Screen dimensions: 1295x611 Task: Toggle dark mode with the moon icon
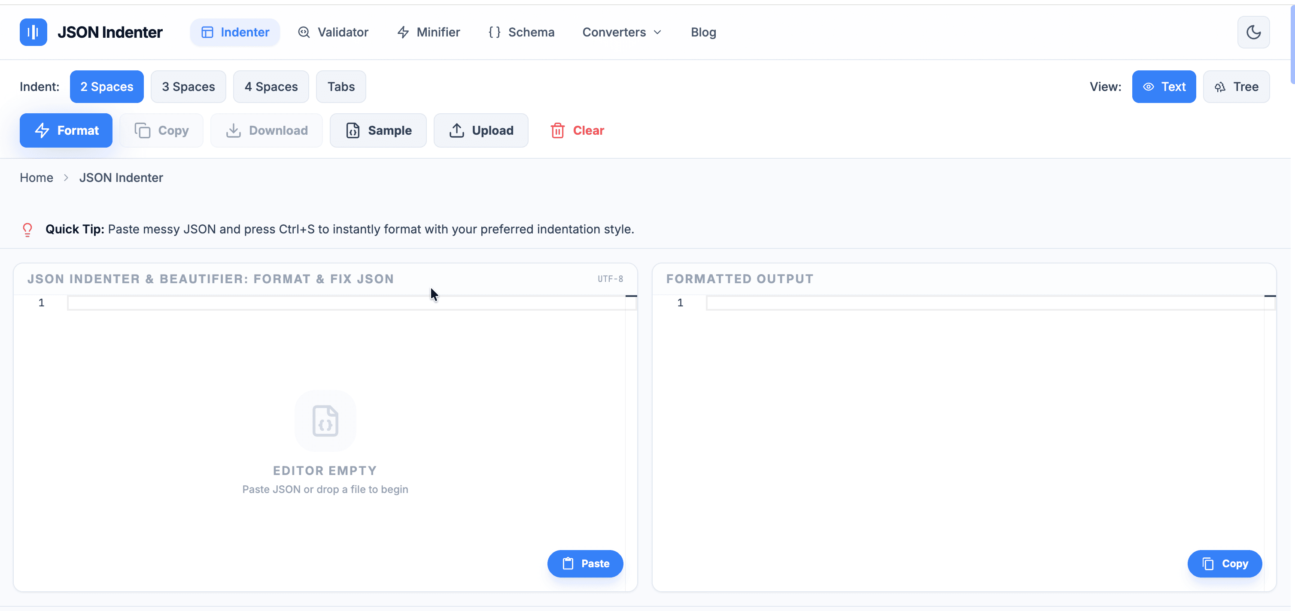tap(1253, 32)
